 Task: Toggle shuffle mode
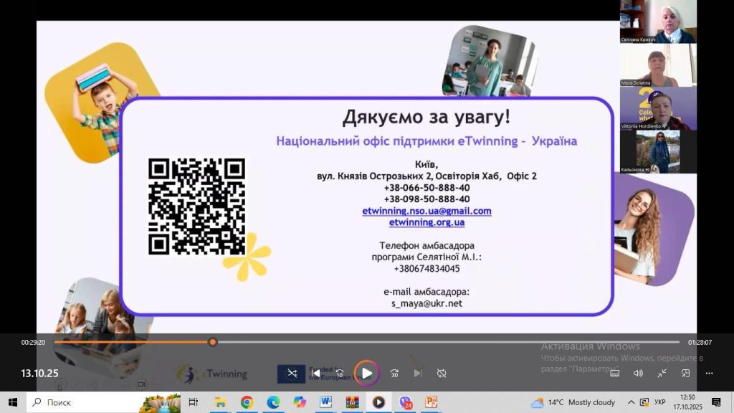[x=292, y=373]
